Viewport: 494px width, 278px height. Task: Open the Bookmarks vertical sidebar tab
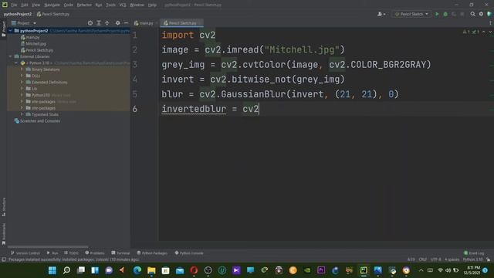(x=3, y=234)
